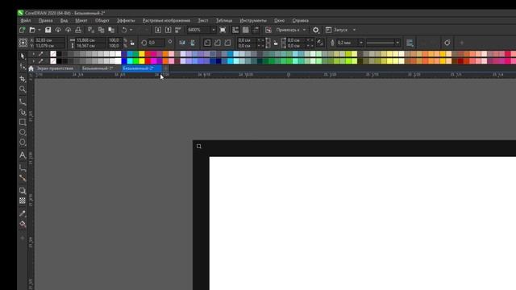The width and height of the screenshot is (516, 290).
Task: Click the plus button below the toolbox
Action: 23,238
